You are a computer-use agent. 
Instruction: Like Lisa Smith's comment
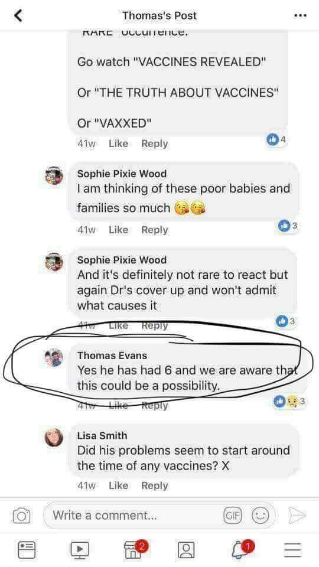click(118, 485)
